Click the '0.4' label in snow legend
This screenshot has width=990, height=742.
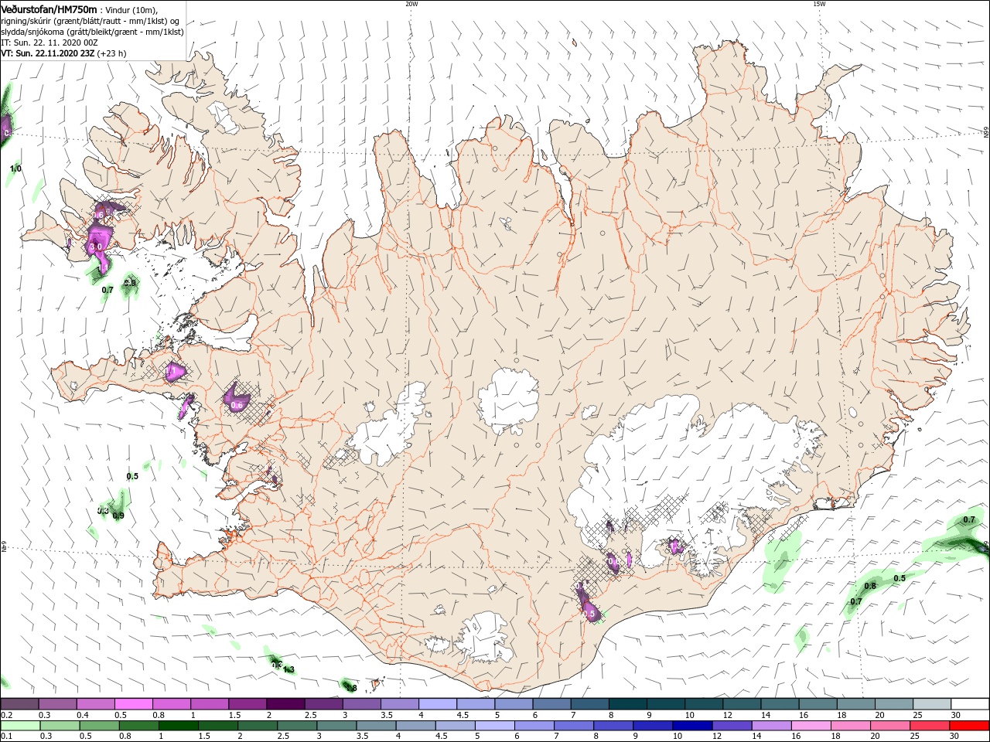[83, 715]
